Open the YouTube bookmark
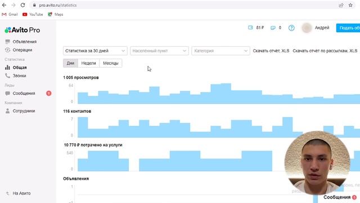Image resolution: width=360 pixels, height=203 pixels. (33, 14)
